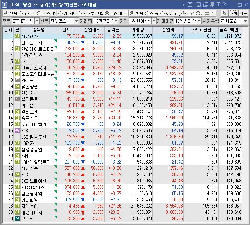Select the 한화에어로스페이스 stock row
This screenshot has height=225, width=250.
[x=122, y=49]
